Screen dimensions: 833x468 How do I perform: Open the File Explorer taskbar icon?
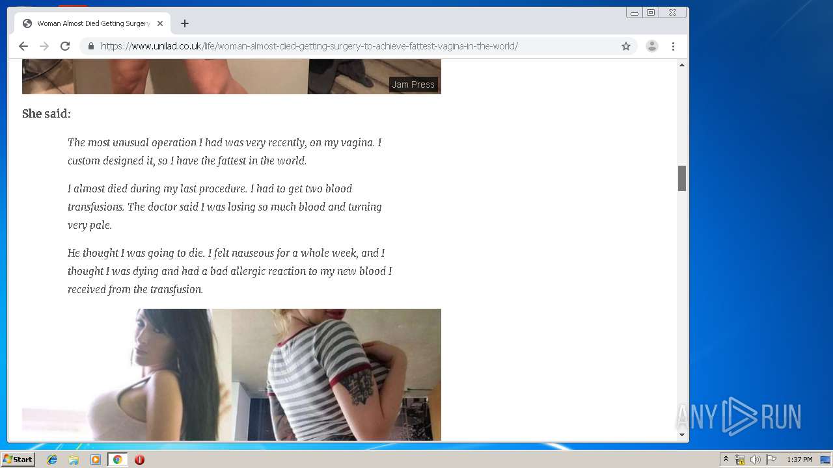[74, 460]
